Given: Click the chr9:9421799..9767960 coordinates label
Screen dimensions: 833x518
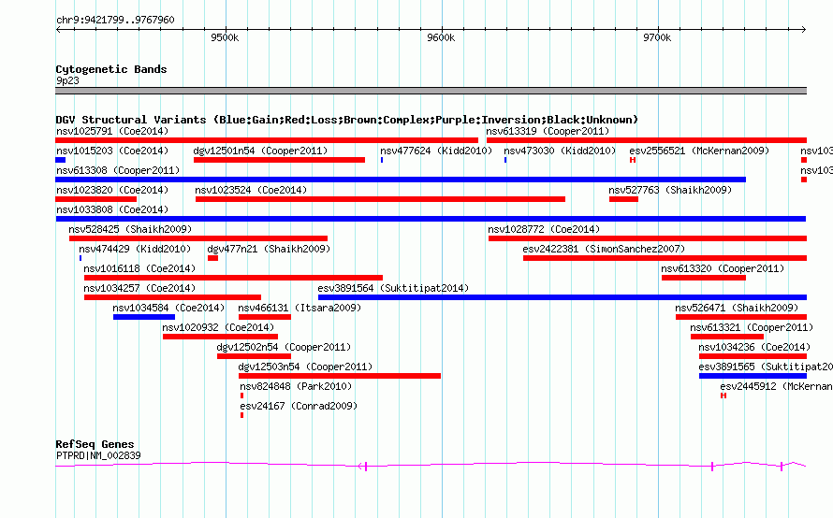Looking at the screenshot, I should 115,20.
